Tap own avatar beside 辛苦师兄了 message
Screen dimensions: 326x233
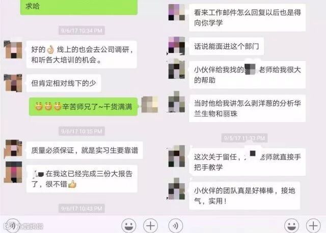click(150, 104)
